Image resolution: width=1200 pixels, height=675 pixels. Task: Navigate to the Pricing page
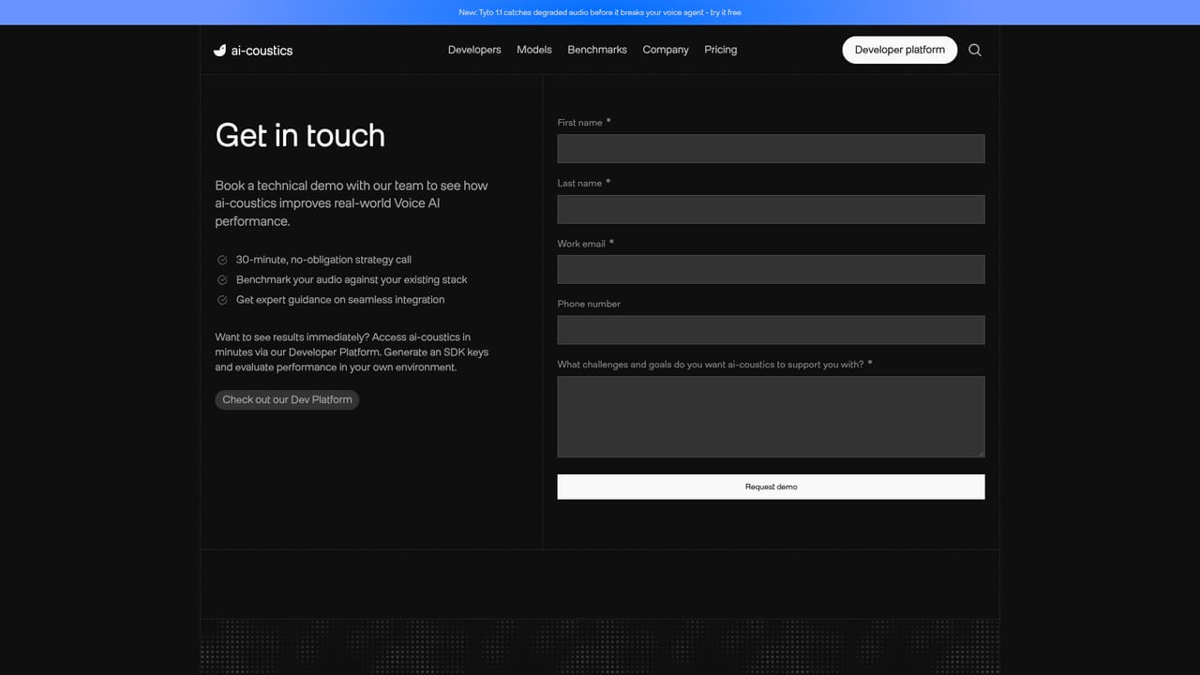721,50
